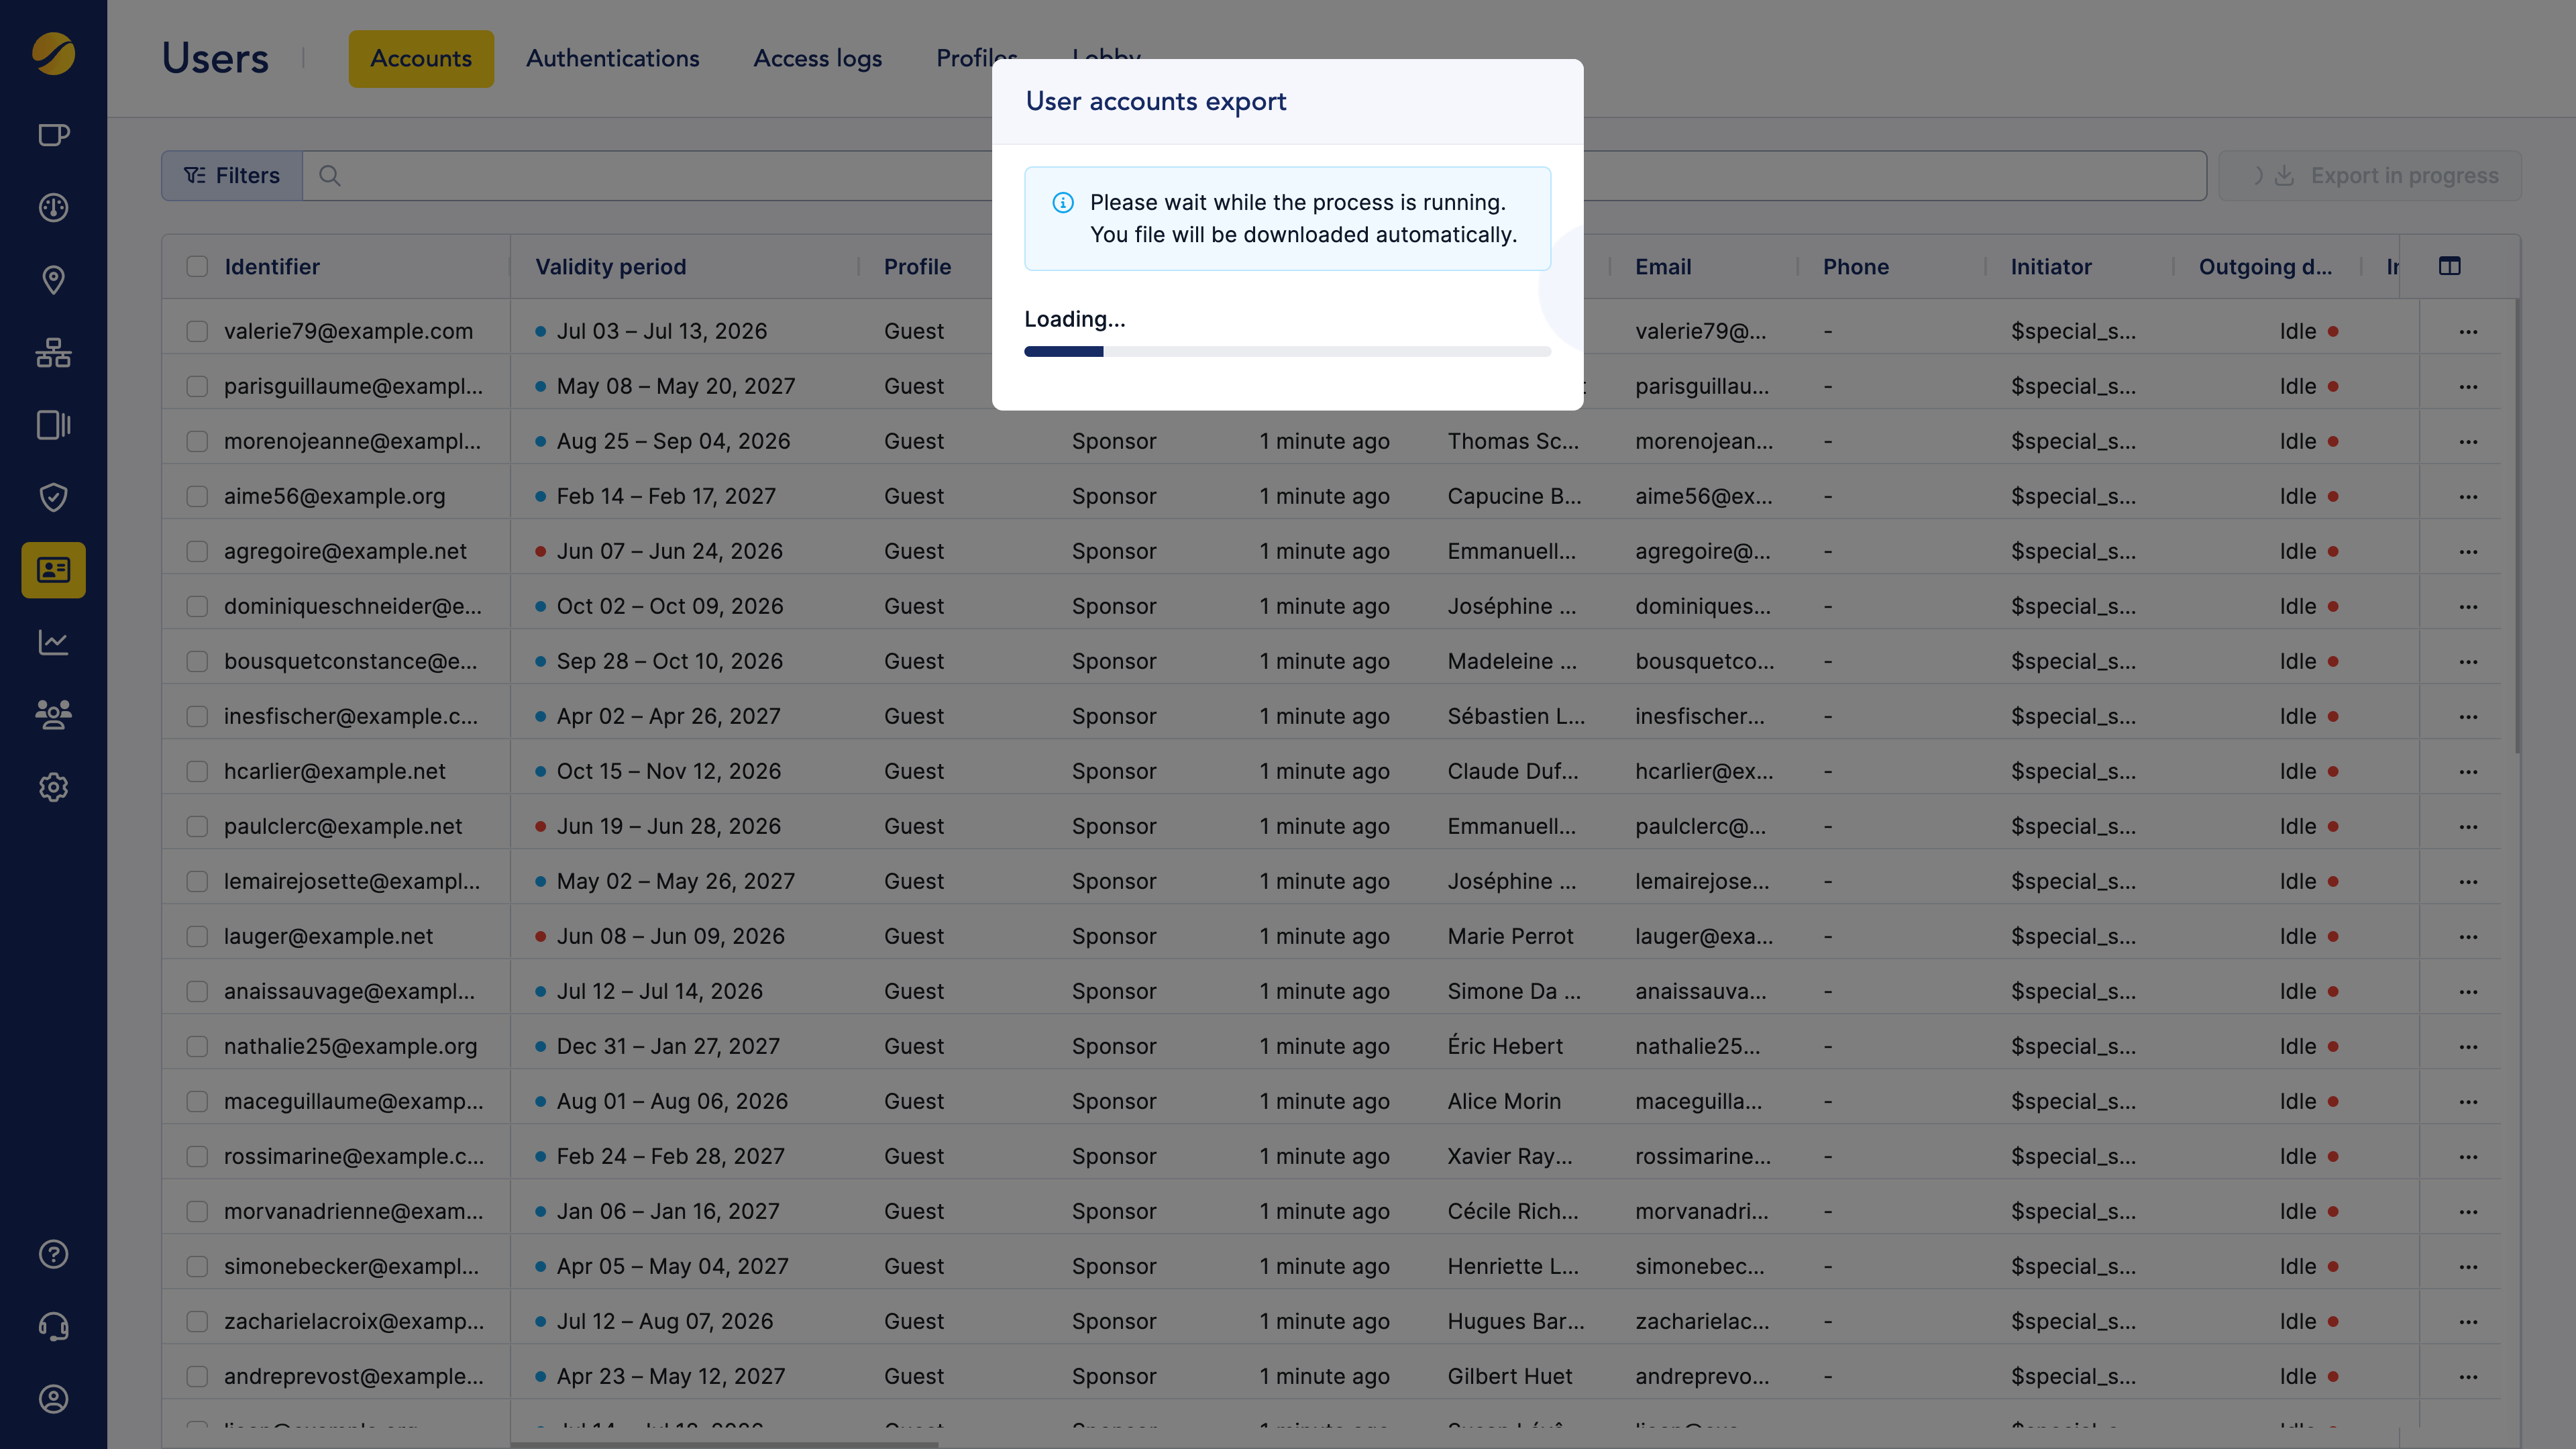Open row actions for paulclerc@example.net
The width and height of the screenshot is (2576, 1449).
(x=2468, y=826)
